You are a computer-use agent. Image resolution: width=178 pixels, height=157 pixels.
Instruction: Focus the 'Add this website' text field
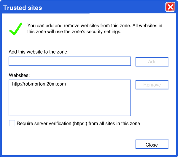[70, 61]
